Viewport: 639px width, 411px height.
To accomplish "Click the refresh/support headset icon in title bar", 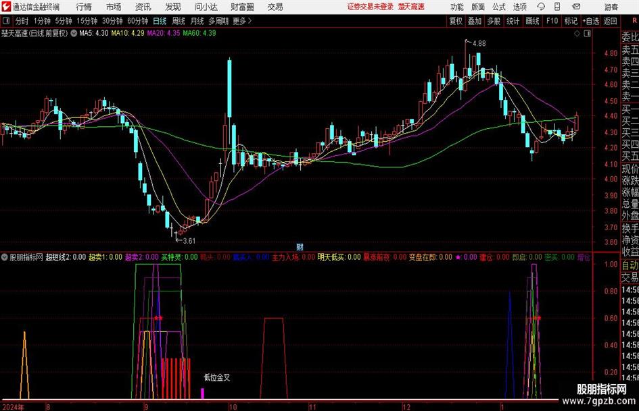I will coord(541,7).
